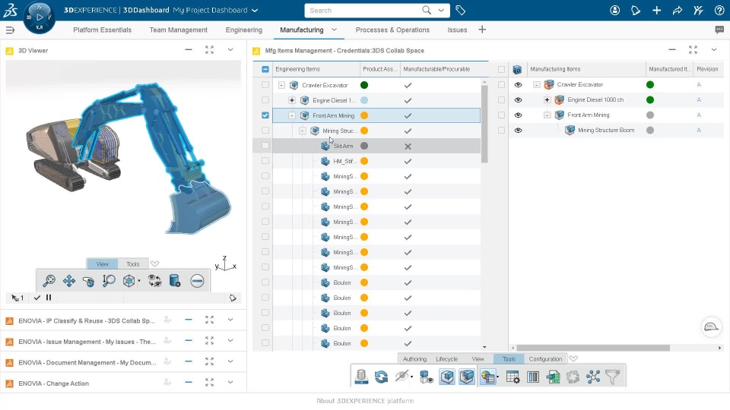The width and height of the screenshot is (730, 410).
Task: Open the Help question mark icon
Action: tap(719, 10)
